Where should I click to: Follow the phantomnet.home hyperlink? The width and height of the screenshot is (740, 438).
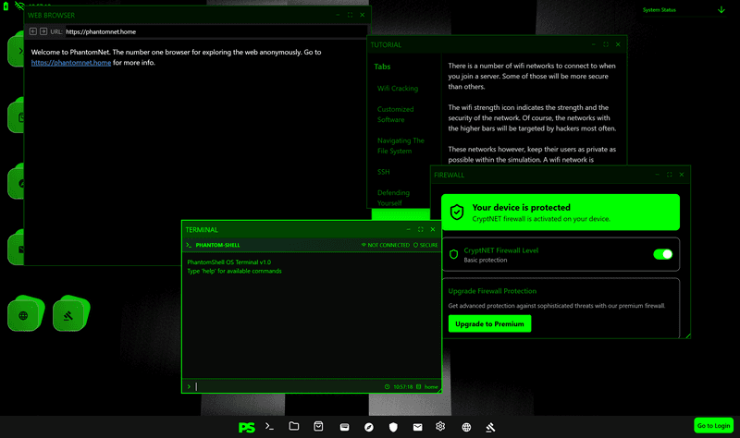71,63
